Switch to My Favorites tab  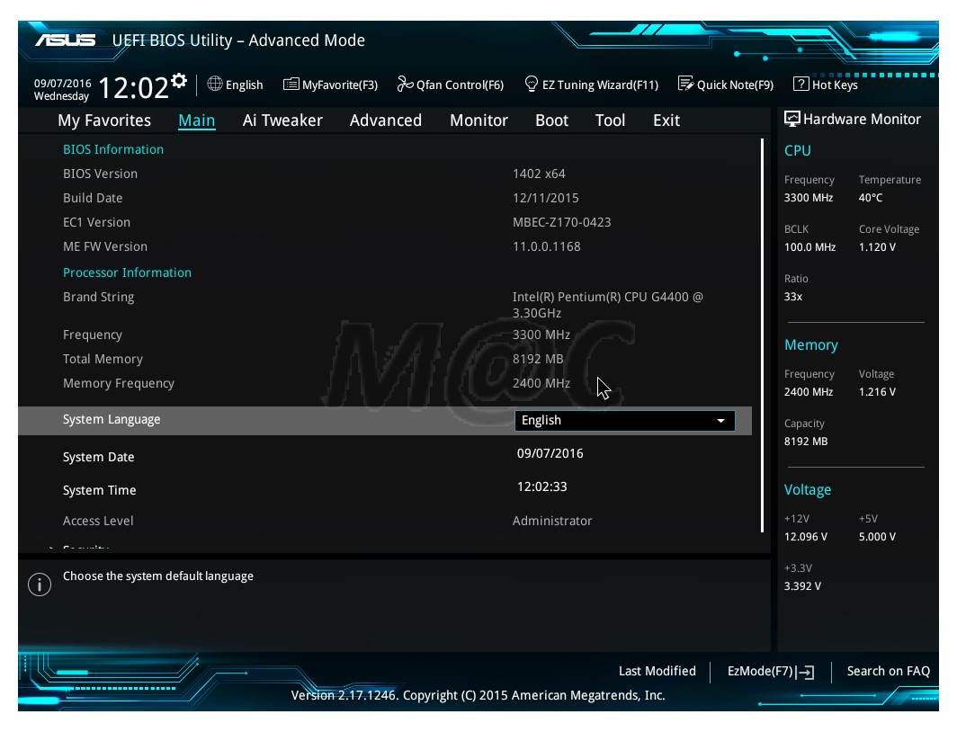point(104,121)
